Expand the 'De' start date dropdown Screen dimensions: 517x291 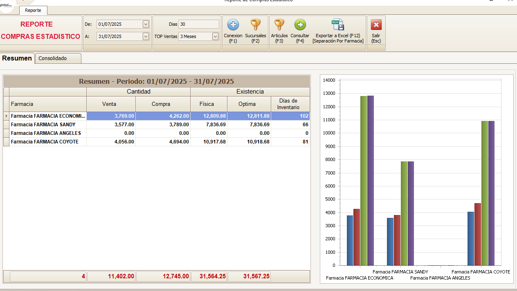(146, 24)
